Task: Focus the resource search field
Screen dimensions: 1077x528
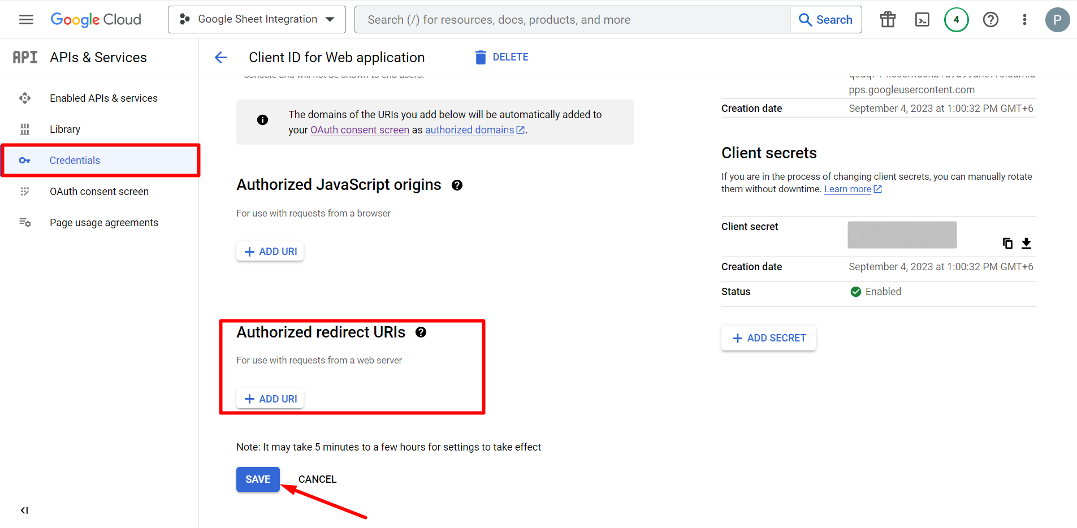Action: 572,20
